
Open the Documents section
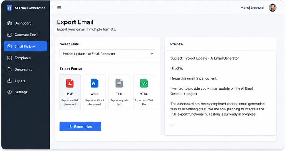click(25, 70)
